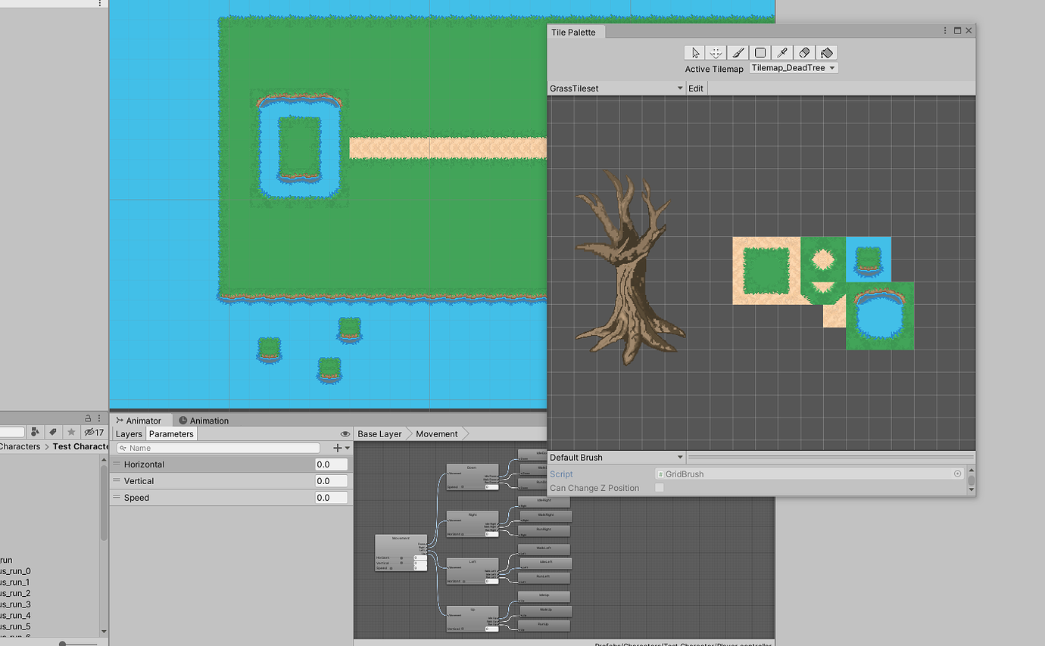Toggle scene visibility eye in Animator parameters bar
1045x646 pixels.
(x=346, y=433)
